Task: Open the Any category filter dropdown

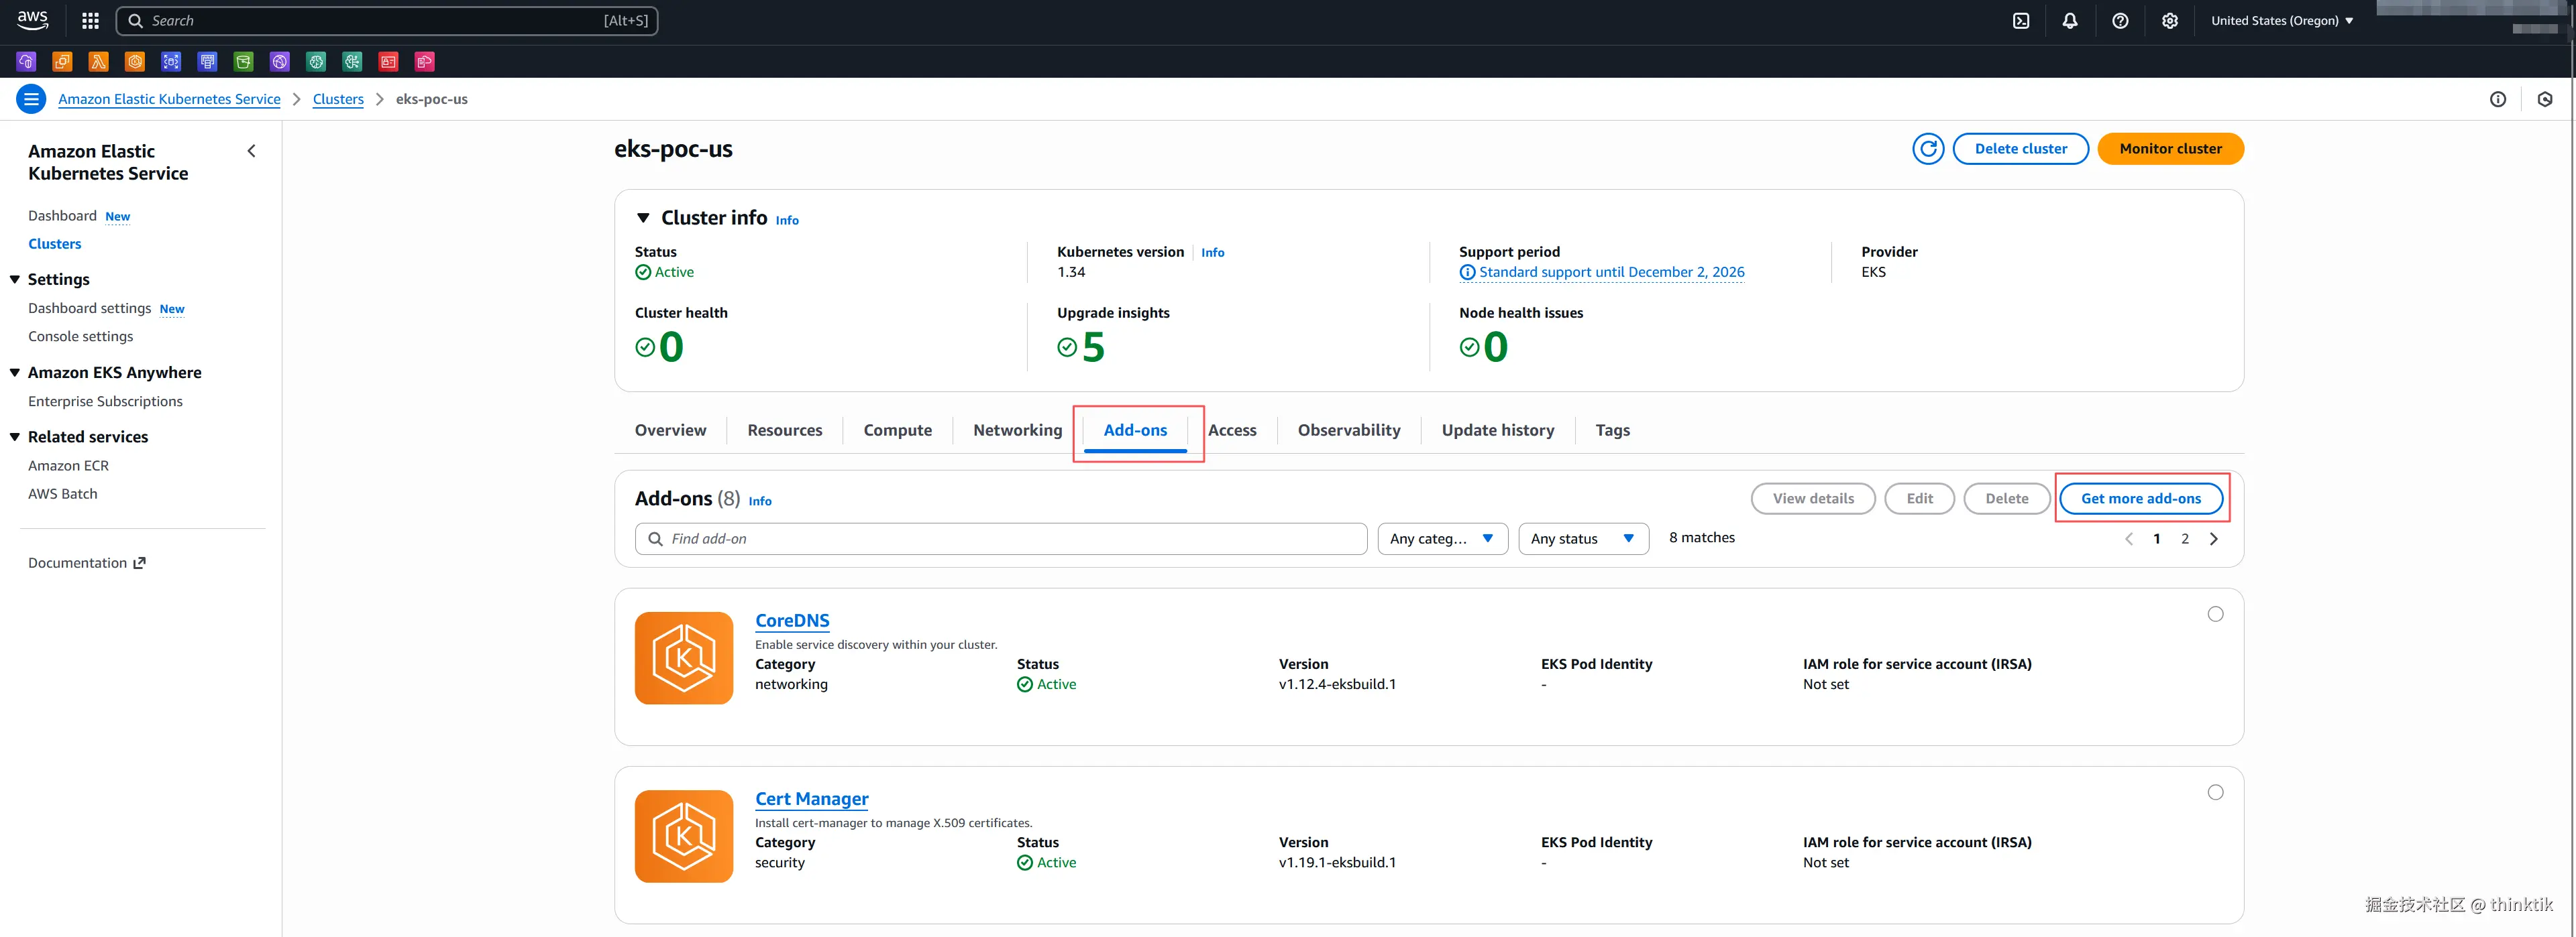Action: point(1442,538)
